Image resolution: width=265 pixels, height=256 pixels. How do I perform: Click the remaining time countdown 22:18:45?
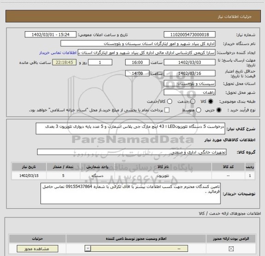[64, 63]
